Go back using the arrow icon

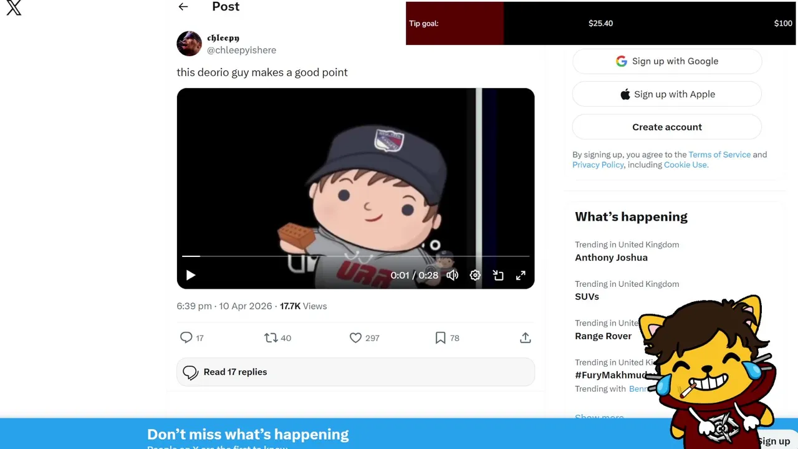[x=183, y=7]
